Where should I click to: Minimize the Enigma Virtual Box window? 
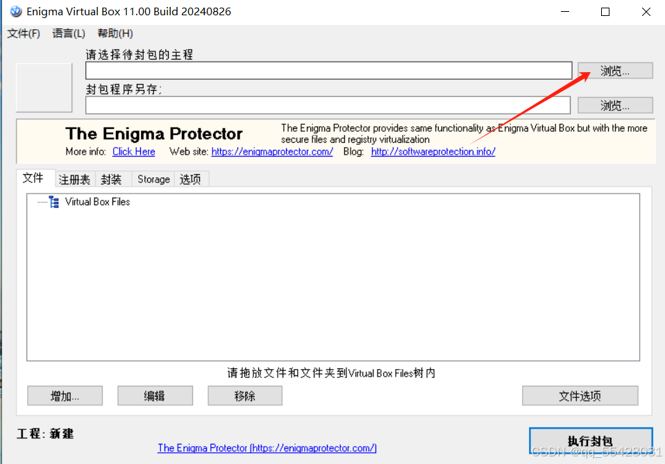click(565, 11)
